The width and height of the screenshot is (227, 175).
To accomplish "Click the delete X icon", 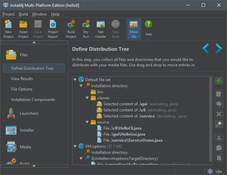I will pos(219,114).
